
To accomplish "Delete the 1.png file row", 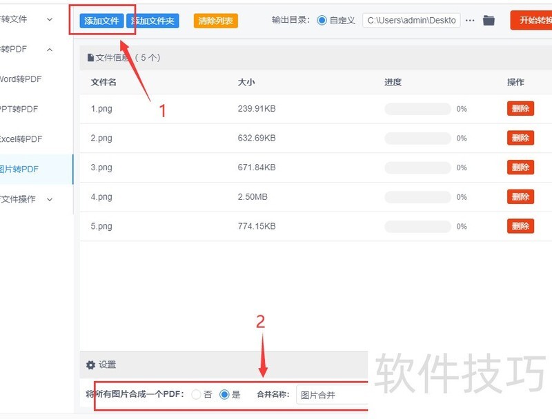I will (x=520, y=109).
